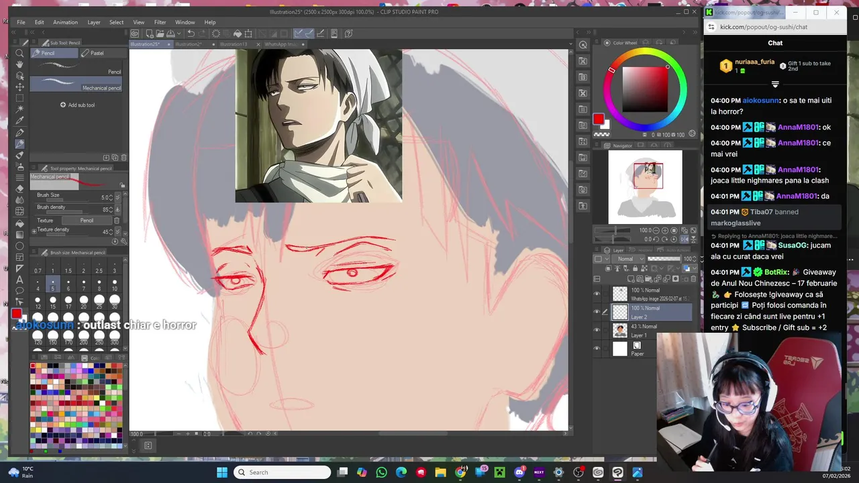Hide the Paper layer
The width and height of the screenshot is (859, 483).
click(x=597, y=348)
